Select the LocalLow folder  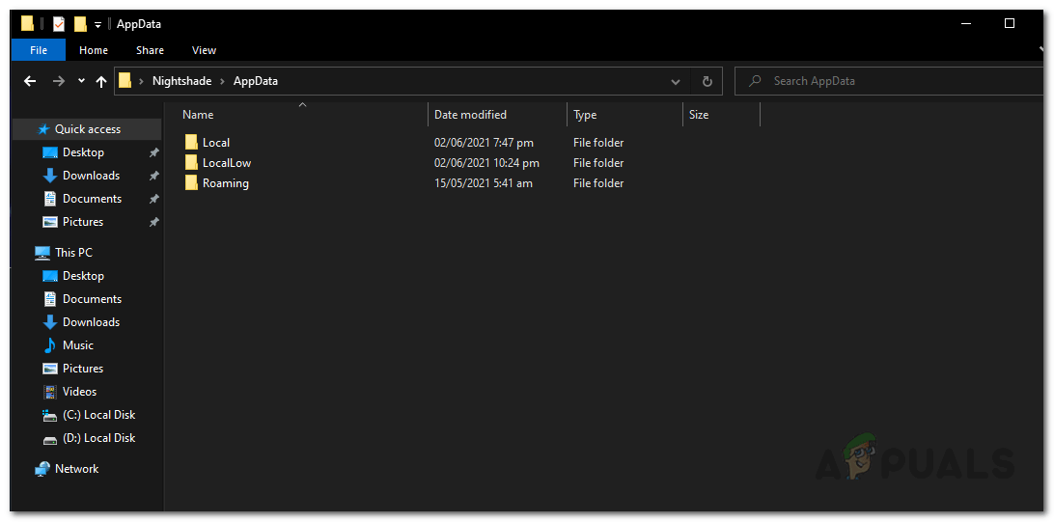pyautogui.click(x=227, y=162)
